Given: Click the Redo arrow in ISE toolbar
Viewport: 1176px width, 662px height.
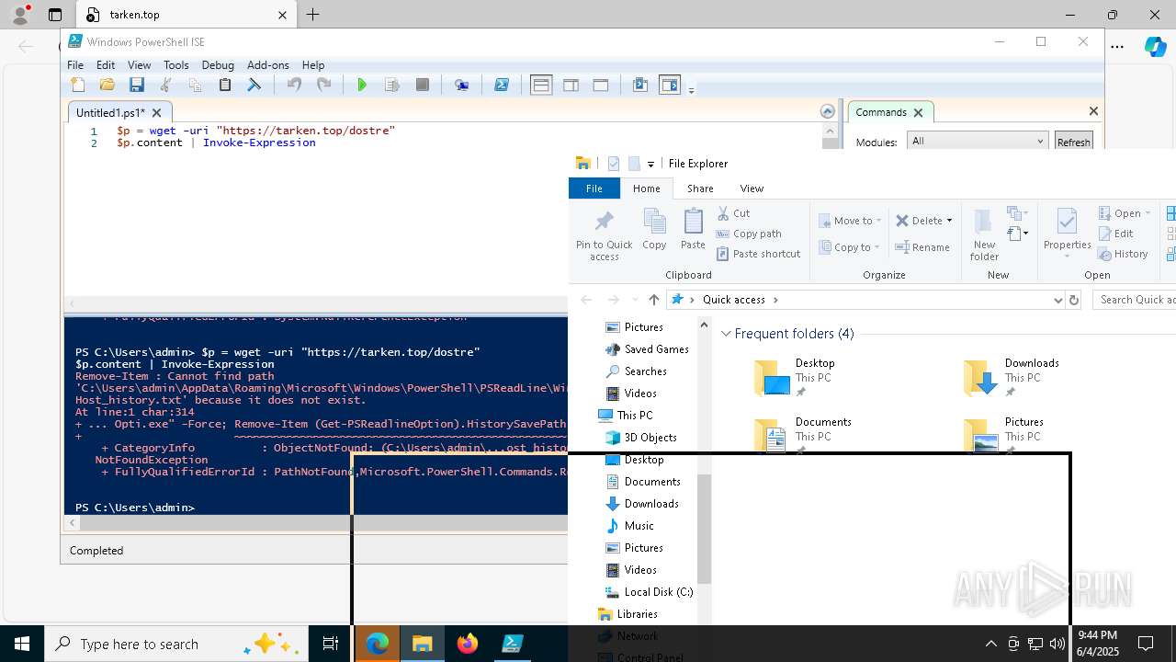Looking at the screenshot, I should click(x=323, y=85).
